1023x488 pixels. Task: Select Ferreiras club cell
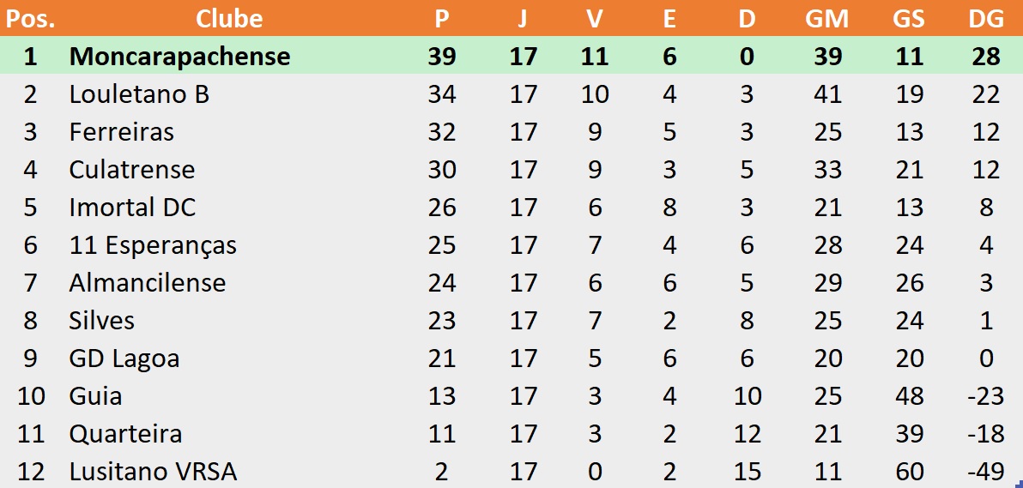point(121,132)
